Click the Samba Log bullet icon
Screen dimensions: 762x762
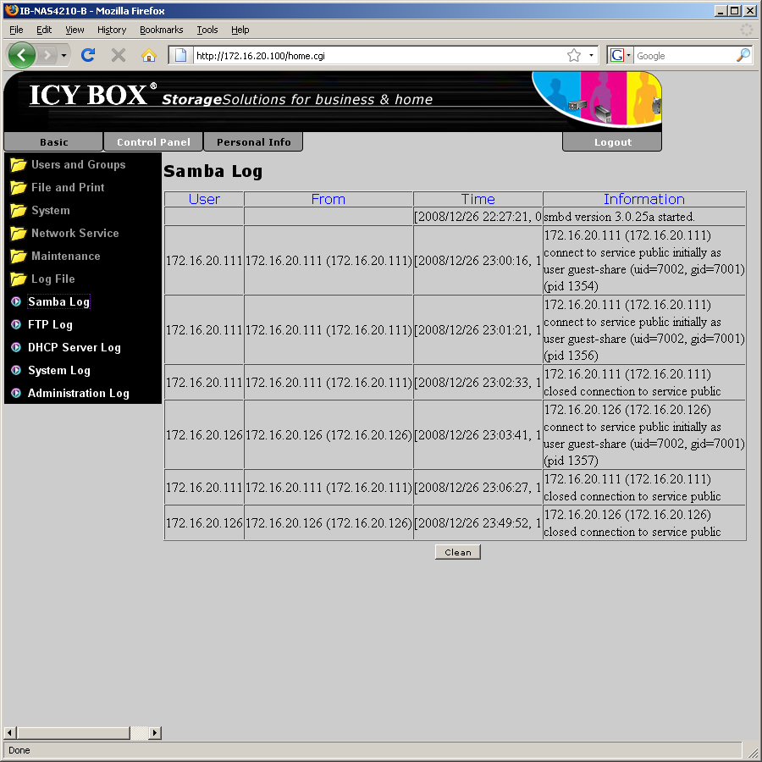16,301
